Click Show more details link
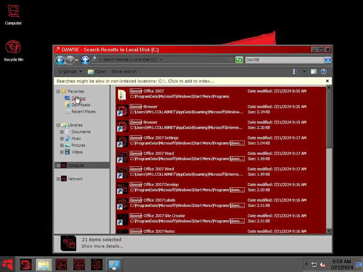Viewport: 363px width, 272px height. click(102, 246)
